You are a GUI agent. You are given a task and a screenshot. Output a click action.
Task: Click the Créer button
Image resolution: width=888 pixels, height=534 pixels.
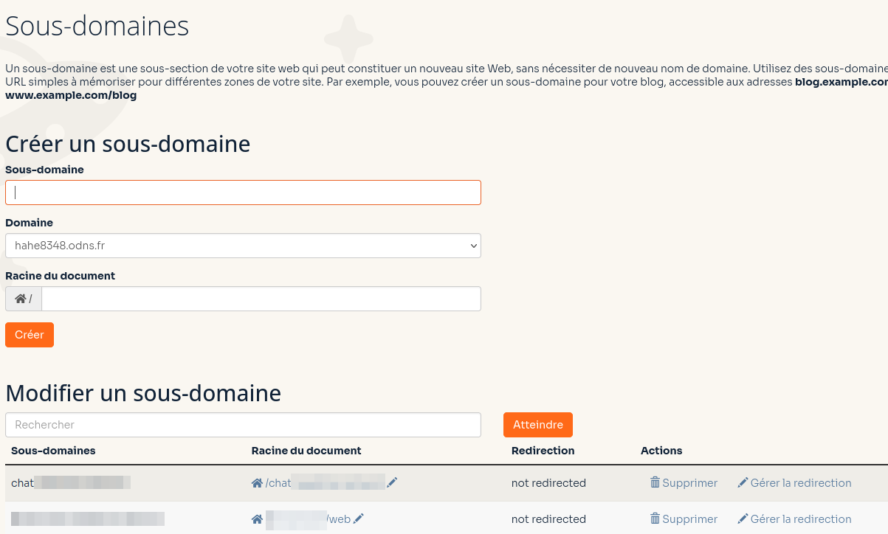[29, 334]
